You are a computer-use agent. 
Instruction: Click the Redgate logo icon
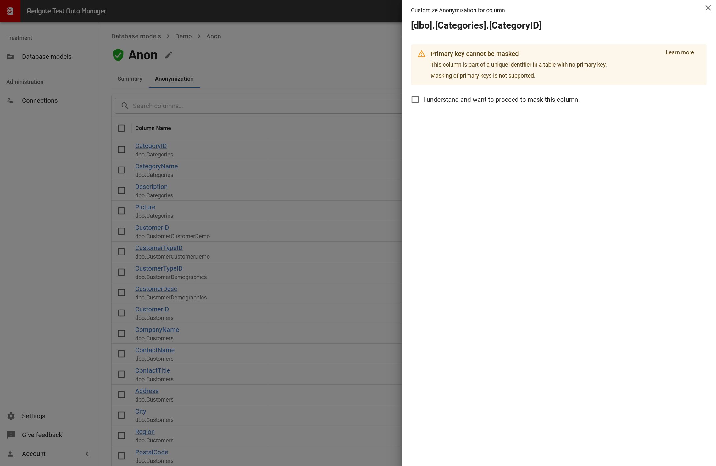coord(10,11)
